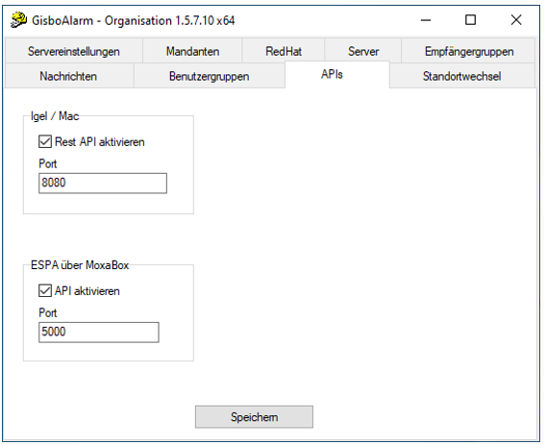Maximize the GisboAlarm window
546x445 pixels.
470,20
